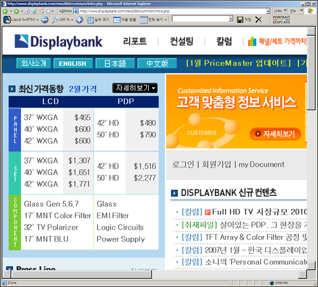Click the 2월가격 link
Viewport: 318px width, 287px height.
tap(83, 89)
